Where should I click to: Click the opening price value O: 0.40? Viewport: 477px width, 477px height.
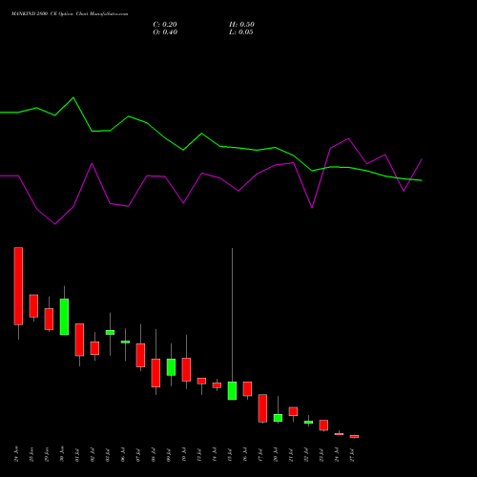click(x=165, y=32)
